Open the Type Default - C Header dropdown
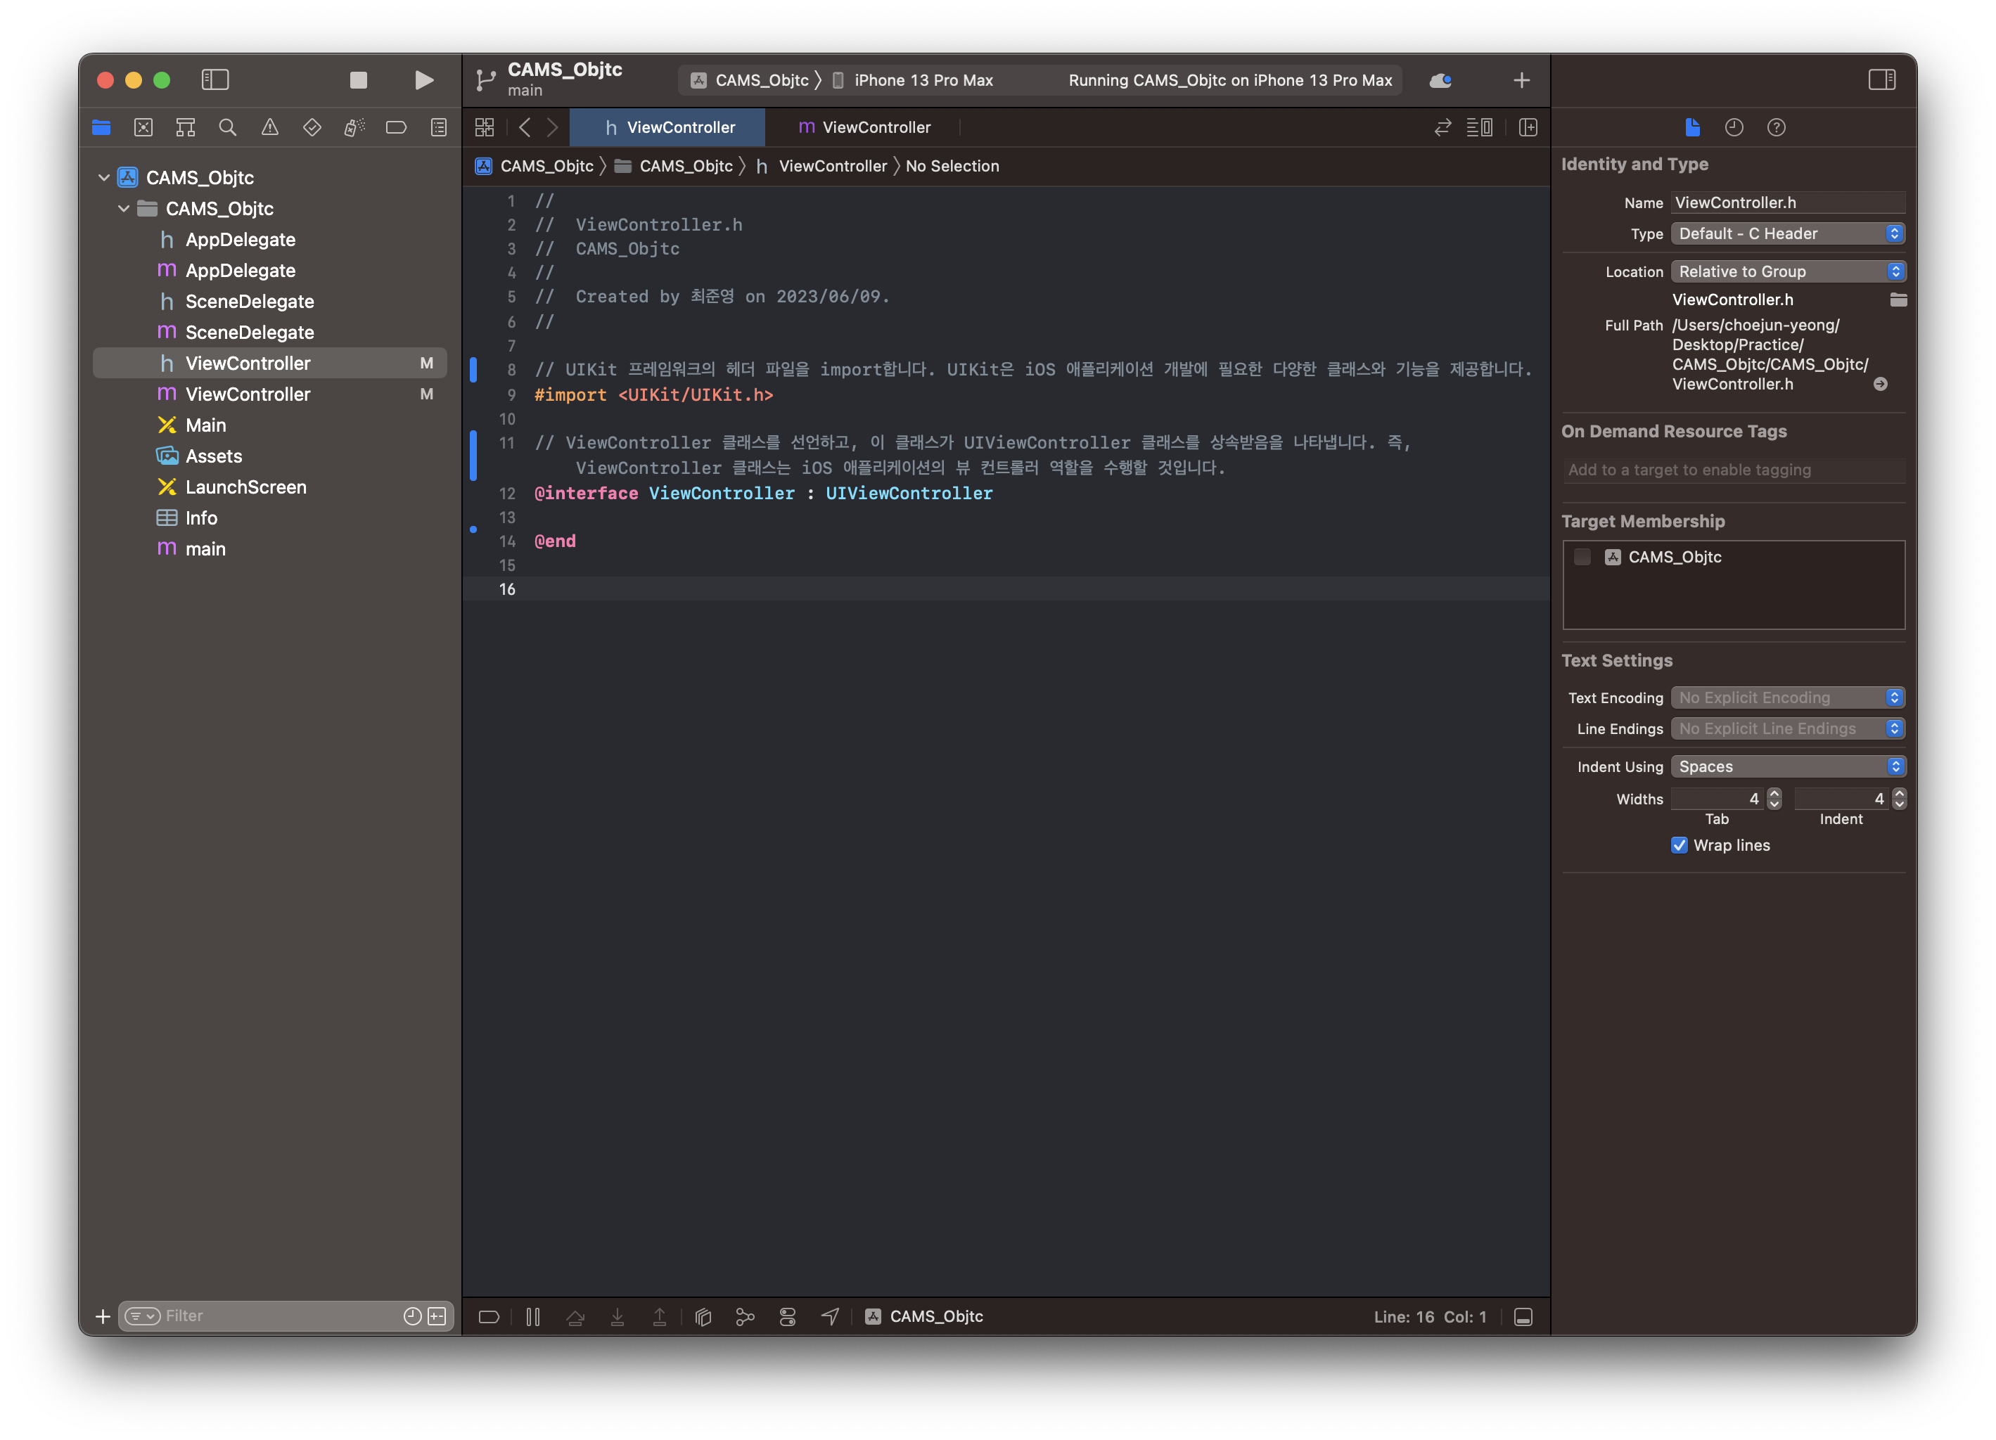 (1786, 234)
